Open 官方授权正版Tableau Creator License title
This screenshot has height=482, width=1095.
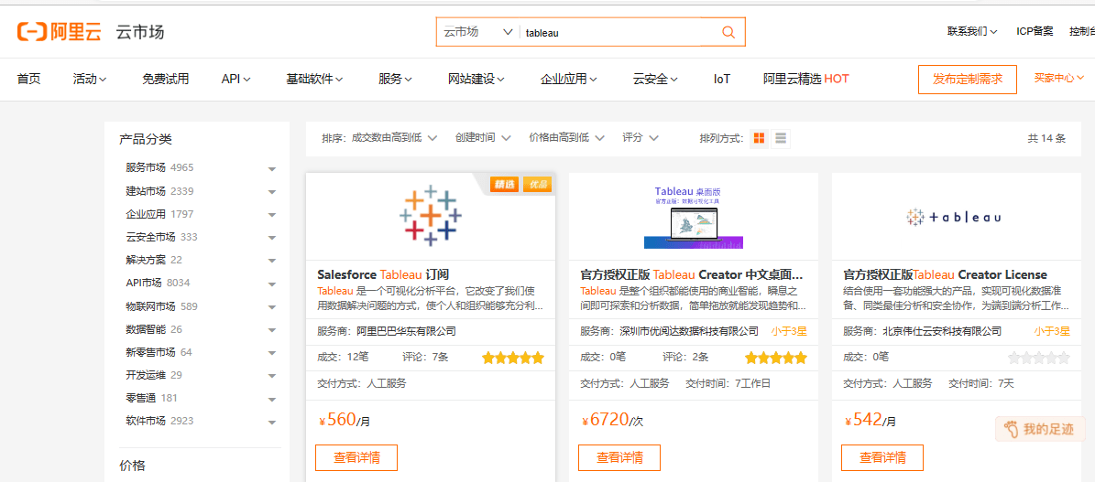click(945, 274)
